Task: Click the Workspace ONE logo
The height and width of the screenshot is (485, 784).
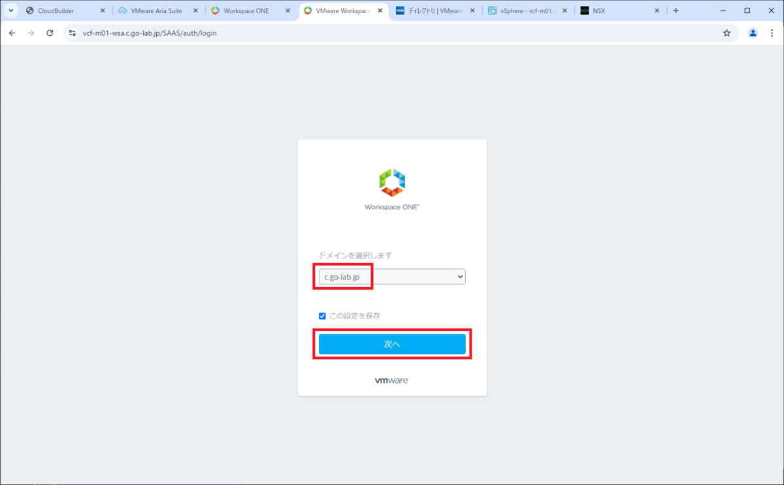Action: (x=392, y=190)
